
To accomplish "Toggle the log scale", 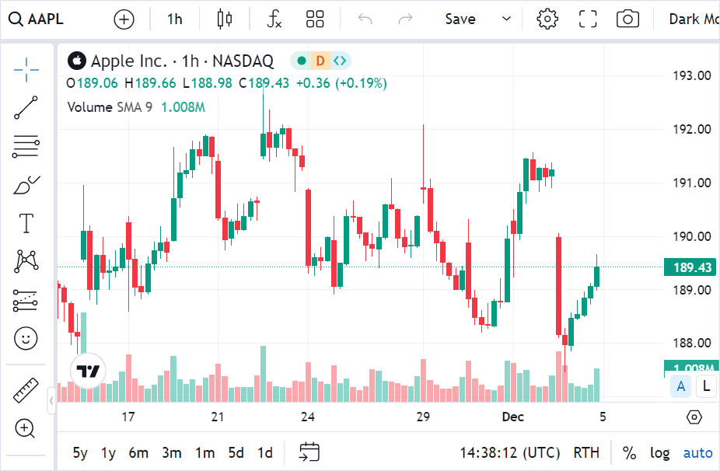I will [x=660, y=452].
